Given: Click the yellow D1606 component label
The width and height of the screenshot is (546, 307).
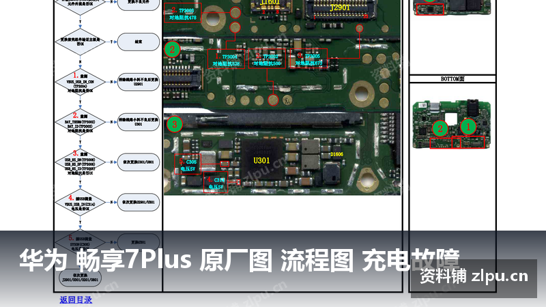Looking at the screenshot, I should click(x=336, y=154).
